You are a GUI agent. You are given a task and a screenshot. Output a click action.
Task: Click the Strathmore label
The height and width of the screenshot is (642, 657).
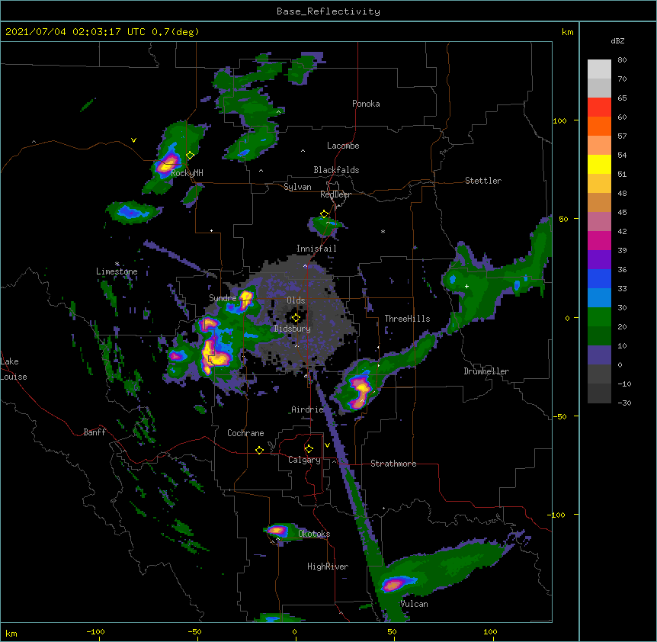point(393,464)
